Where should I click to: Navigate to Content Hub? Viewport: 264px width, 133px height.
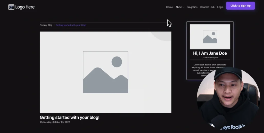pos(207,7)
